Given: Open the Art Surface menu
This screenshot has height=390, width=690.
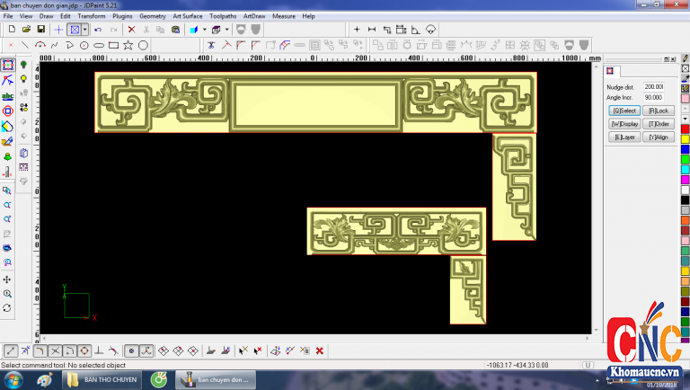Looking at the screenshot, I should [187, 16].
